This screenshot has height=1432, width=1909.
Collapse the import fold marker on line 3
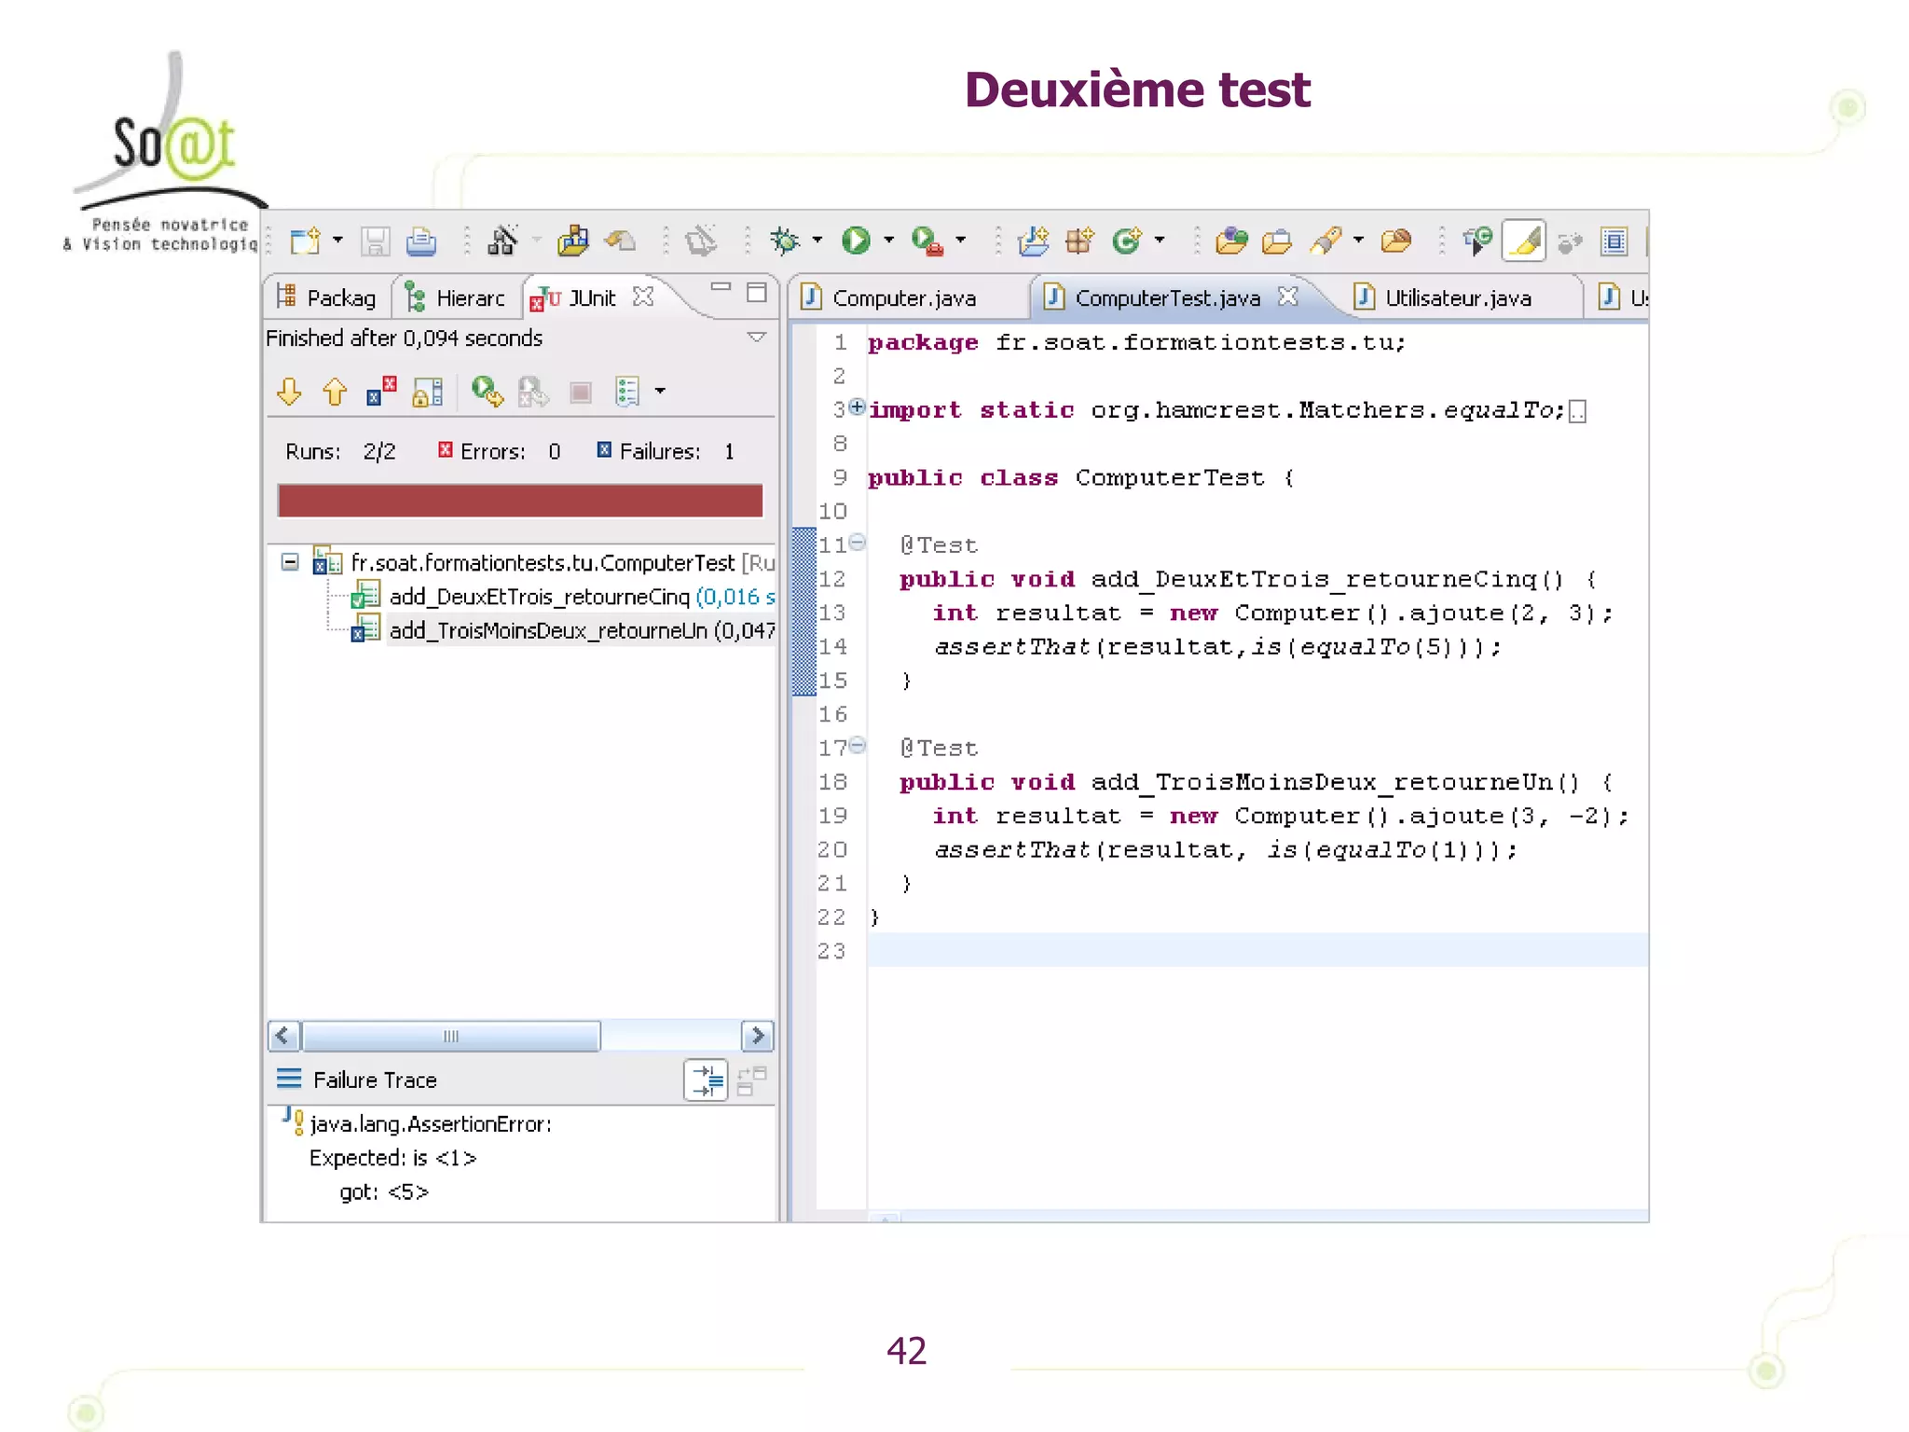click(858, 407)
